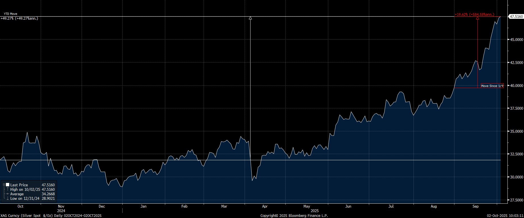Click the XAG Curncy chart title text
The width and height of the screenshot is (524, 218).
(x=51, y=215)
